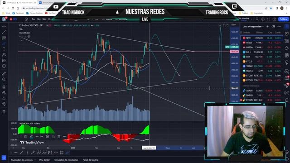Open the chart patterns tool
290x163 pixels.
[x=4, y=55]
